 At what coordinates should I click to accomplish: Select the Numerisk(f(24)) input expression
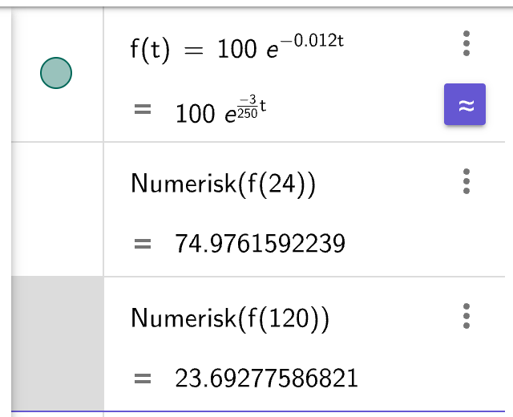pos(223,184)
